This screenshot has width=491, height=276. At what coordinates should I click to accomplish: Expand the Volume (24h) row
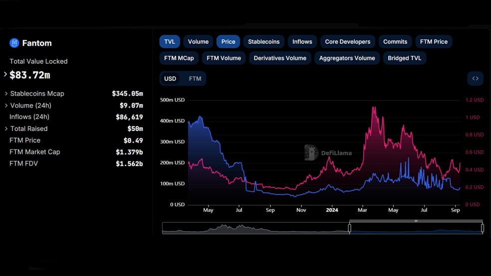pyautogui.click(x=6, y=105)
